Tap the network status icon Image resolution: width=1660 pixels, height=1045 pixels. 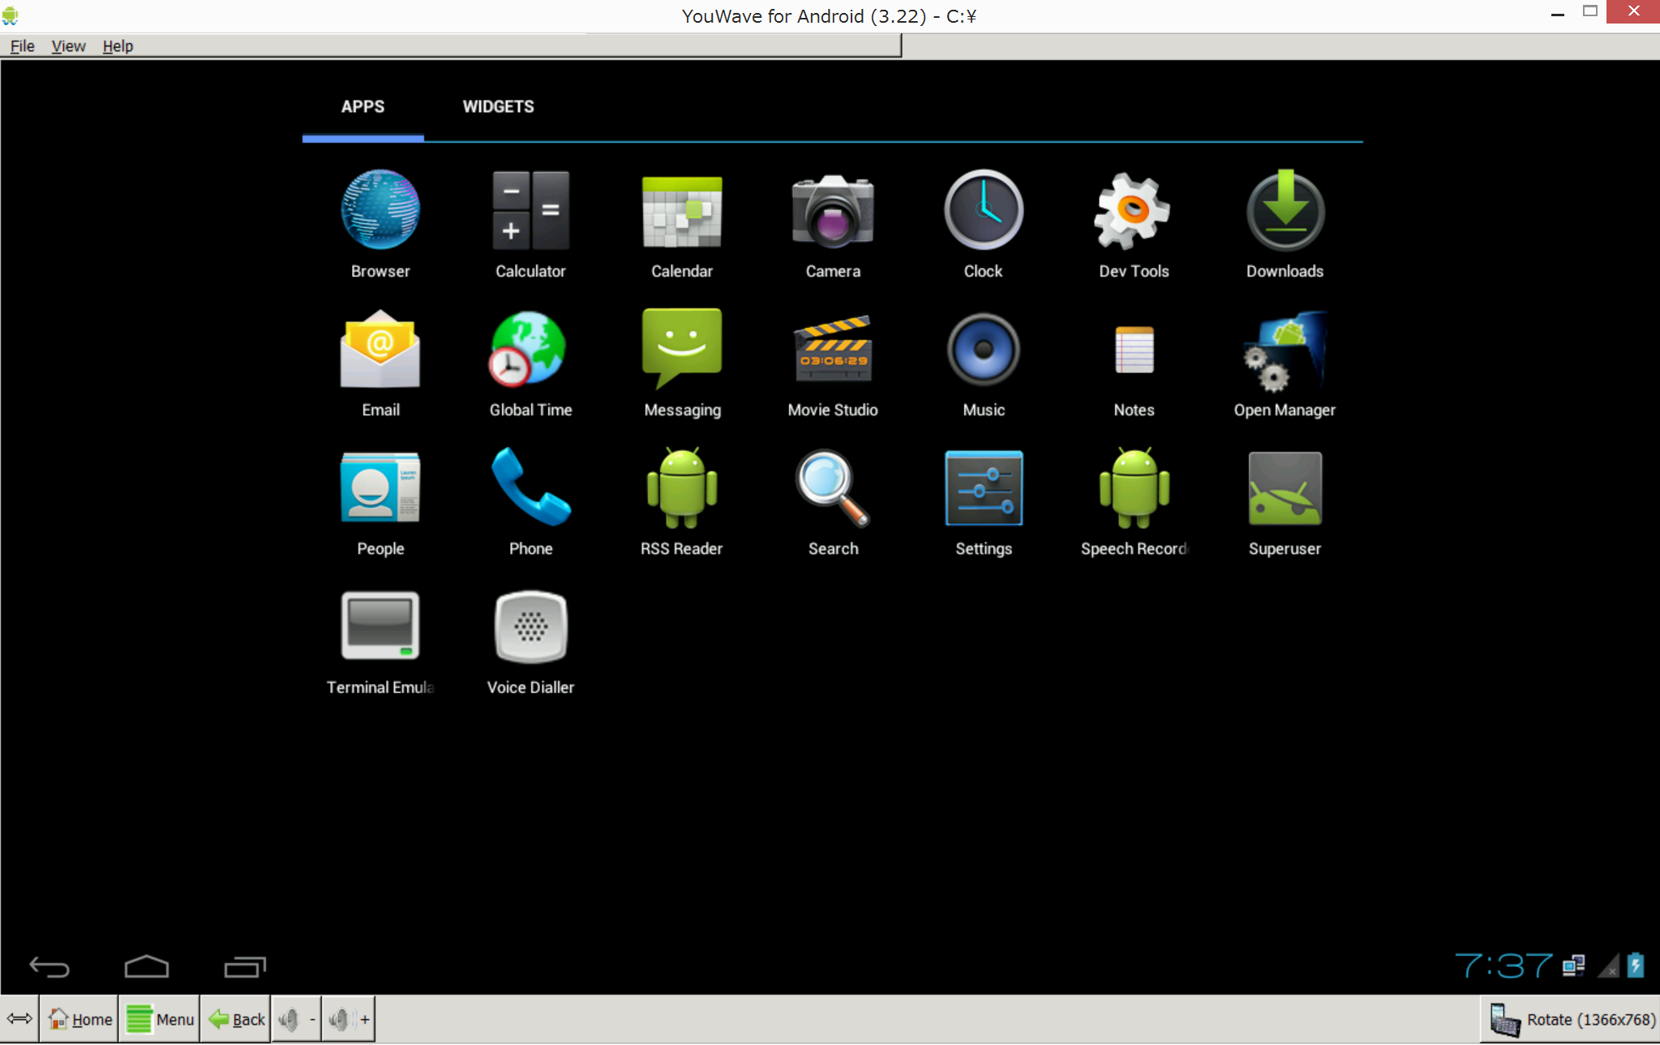[x=1574, y=965]
